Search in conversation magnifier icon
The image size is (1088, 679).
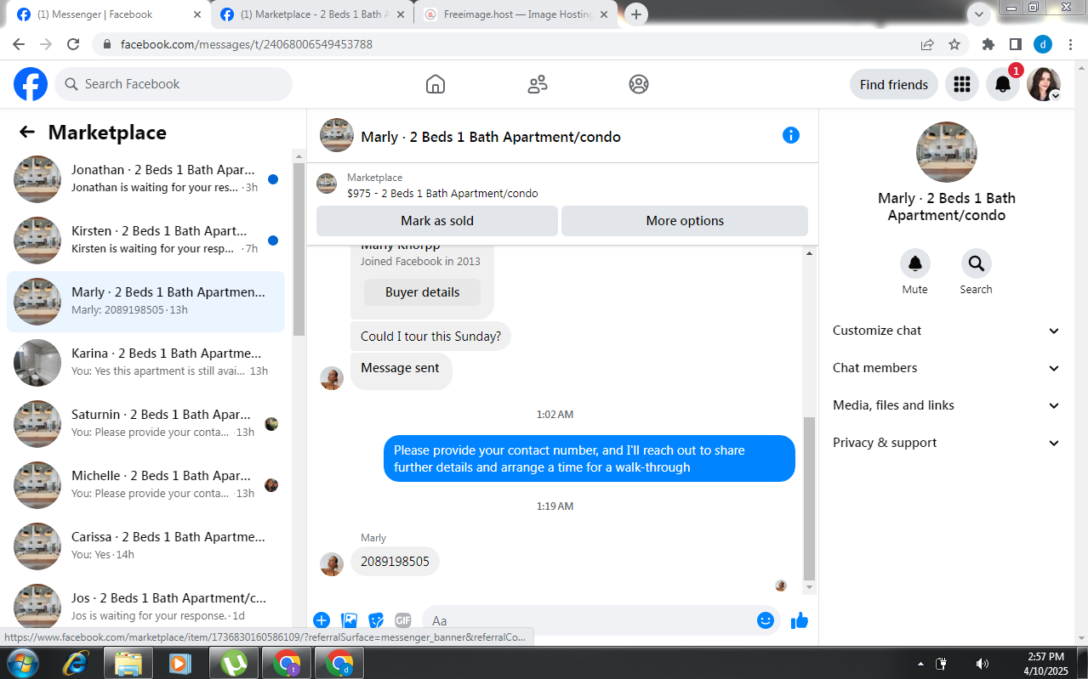tap(976, 263)
